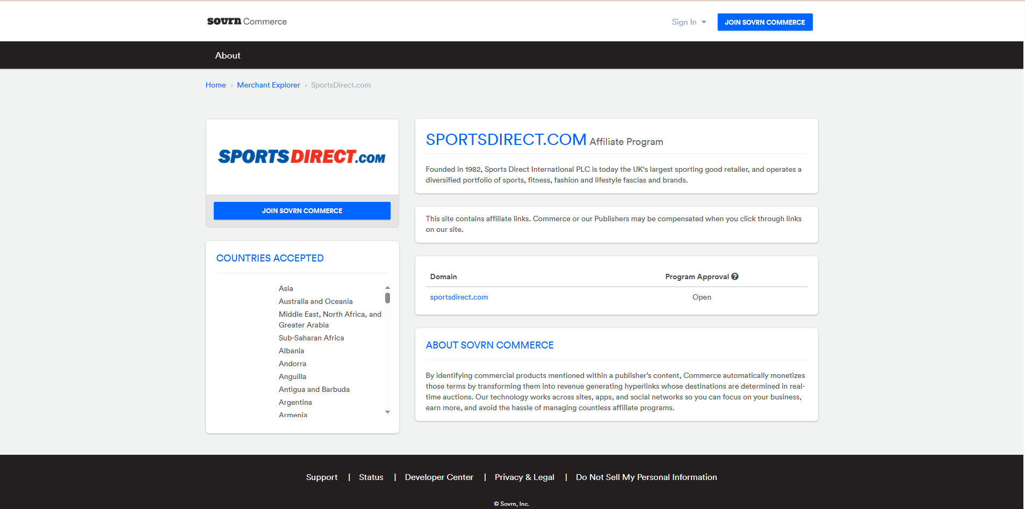Screen dimensions: 1025x509
Task: Click Join Sovrn Commerce below merchant logo
Action: click(302, 211)
